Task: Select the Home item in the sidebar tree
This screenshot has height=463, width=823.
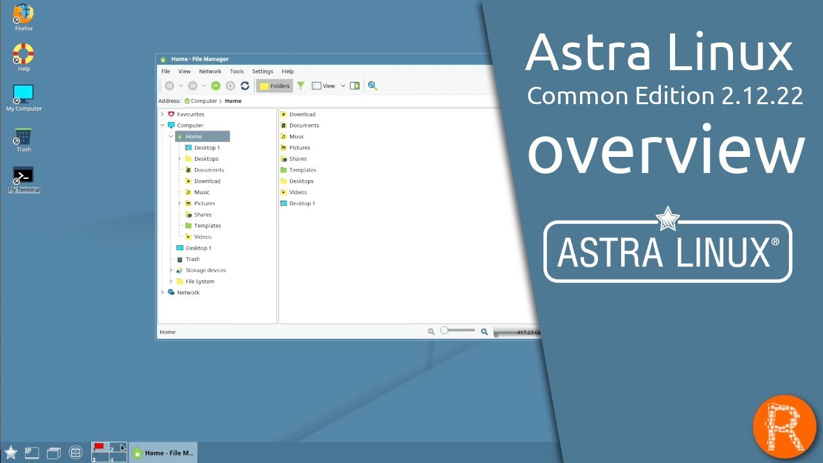Action: click(x=194, y=136)
